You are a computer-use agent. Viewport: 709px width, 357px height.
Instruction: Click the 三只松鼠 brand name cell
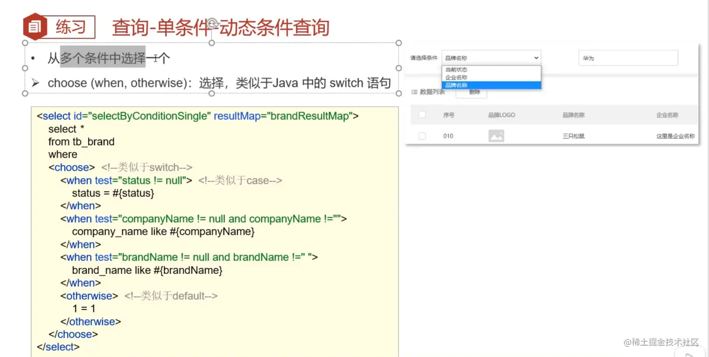point(573,136)
